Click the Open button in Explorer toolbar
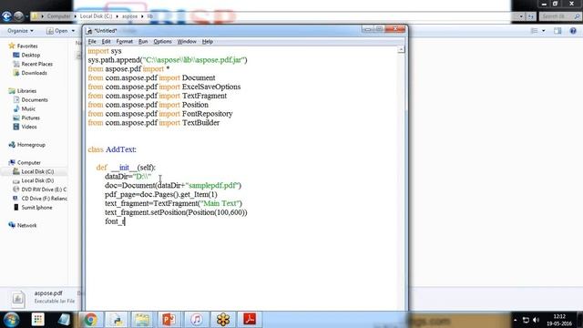 tap(57, 31)
